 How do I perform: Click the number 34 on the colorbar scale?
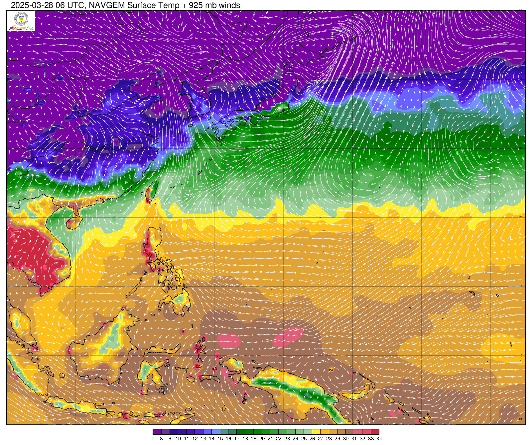click(x=379, y=439)
